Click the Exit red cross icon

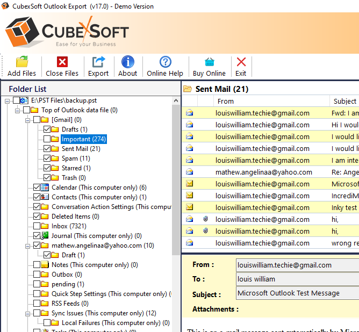pyautogui.click(x=241, y=62)
